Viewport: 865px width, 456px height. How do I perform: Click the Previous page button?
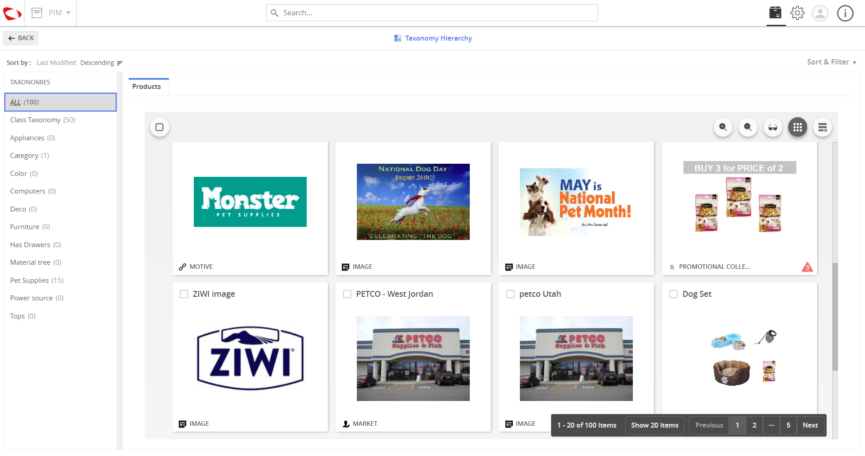709,425
